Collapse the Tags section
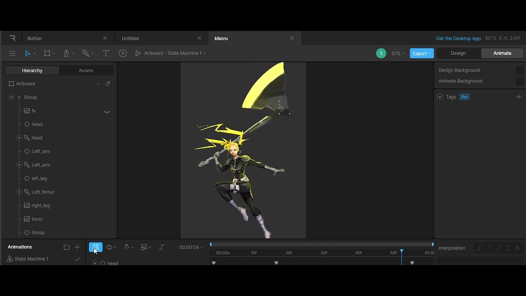526x296 pixels. [440, 97]
